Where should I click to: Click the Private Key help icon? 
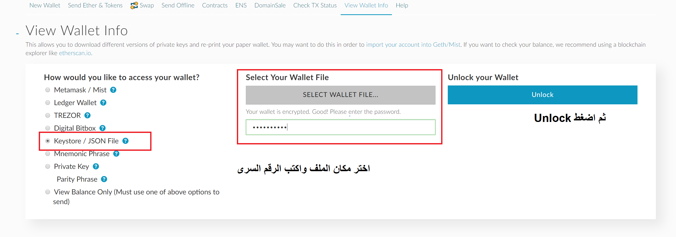pyautogui.click(x=96, y=166)
